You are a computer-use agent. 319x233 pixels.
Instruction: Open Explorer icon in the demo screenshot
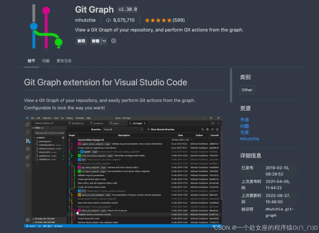tap(28, 124)
